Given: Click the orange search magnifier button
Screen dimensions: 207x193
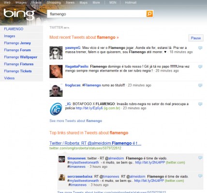Looking at the screenshot, I should pos(149,14).
